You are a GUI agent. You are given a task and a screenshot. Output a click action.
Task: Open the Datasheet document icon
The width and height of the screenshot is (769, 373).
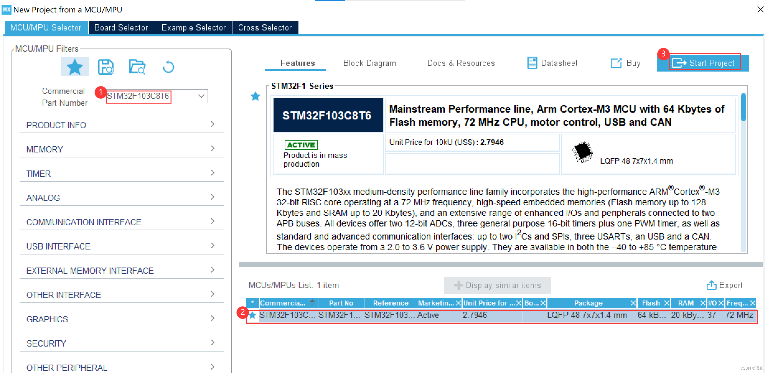tap(532, 63)
